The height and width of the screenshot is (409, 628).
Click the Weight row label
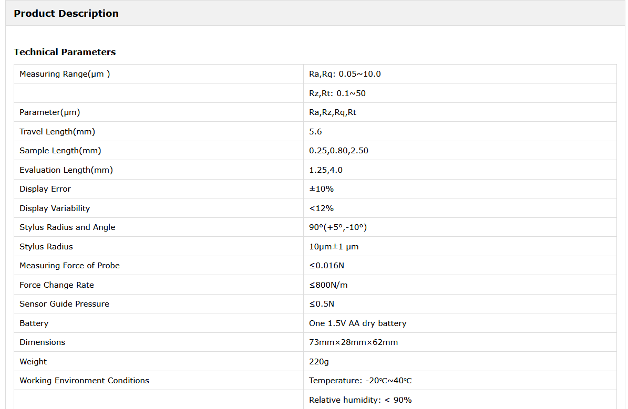(33, 362)
